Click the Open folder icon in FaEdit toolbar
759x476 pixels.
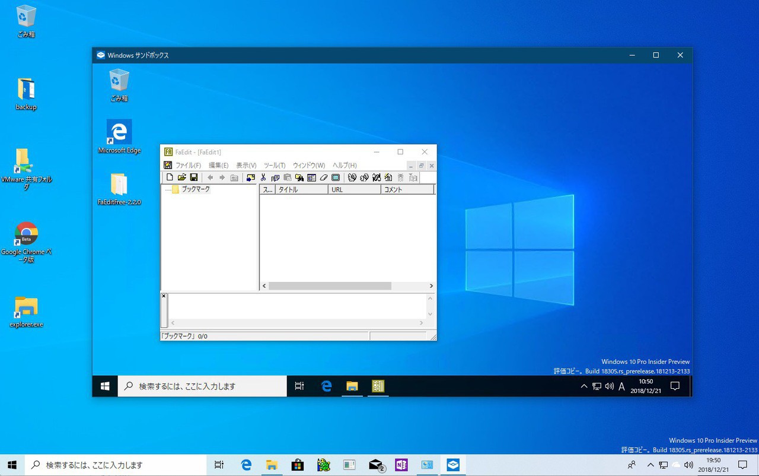pyautogui.click(x=182, y=177)
